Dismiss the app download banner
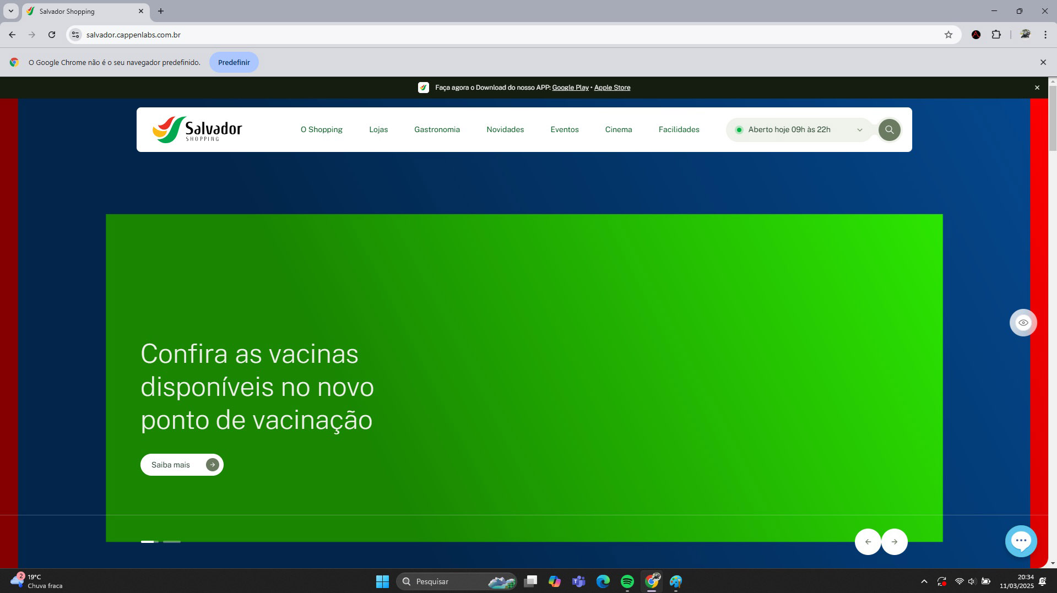Screen dimensions: 1057x593 click(x=1037, y=88)
